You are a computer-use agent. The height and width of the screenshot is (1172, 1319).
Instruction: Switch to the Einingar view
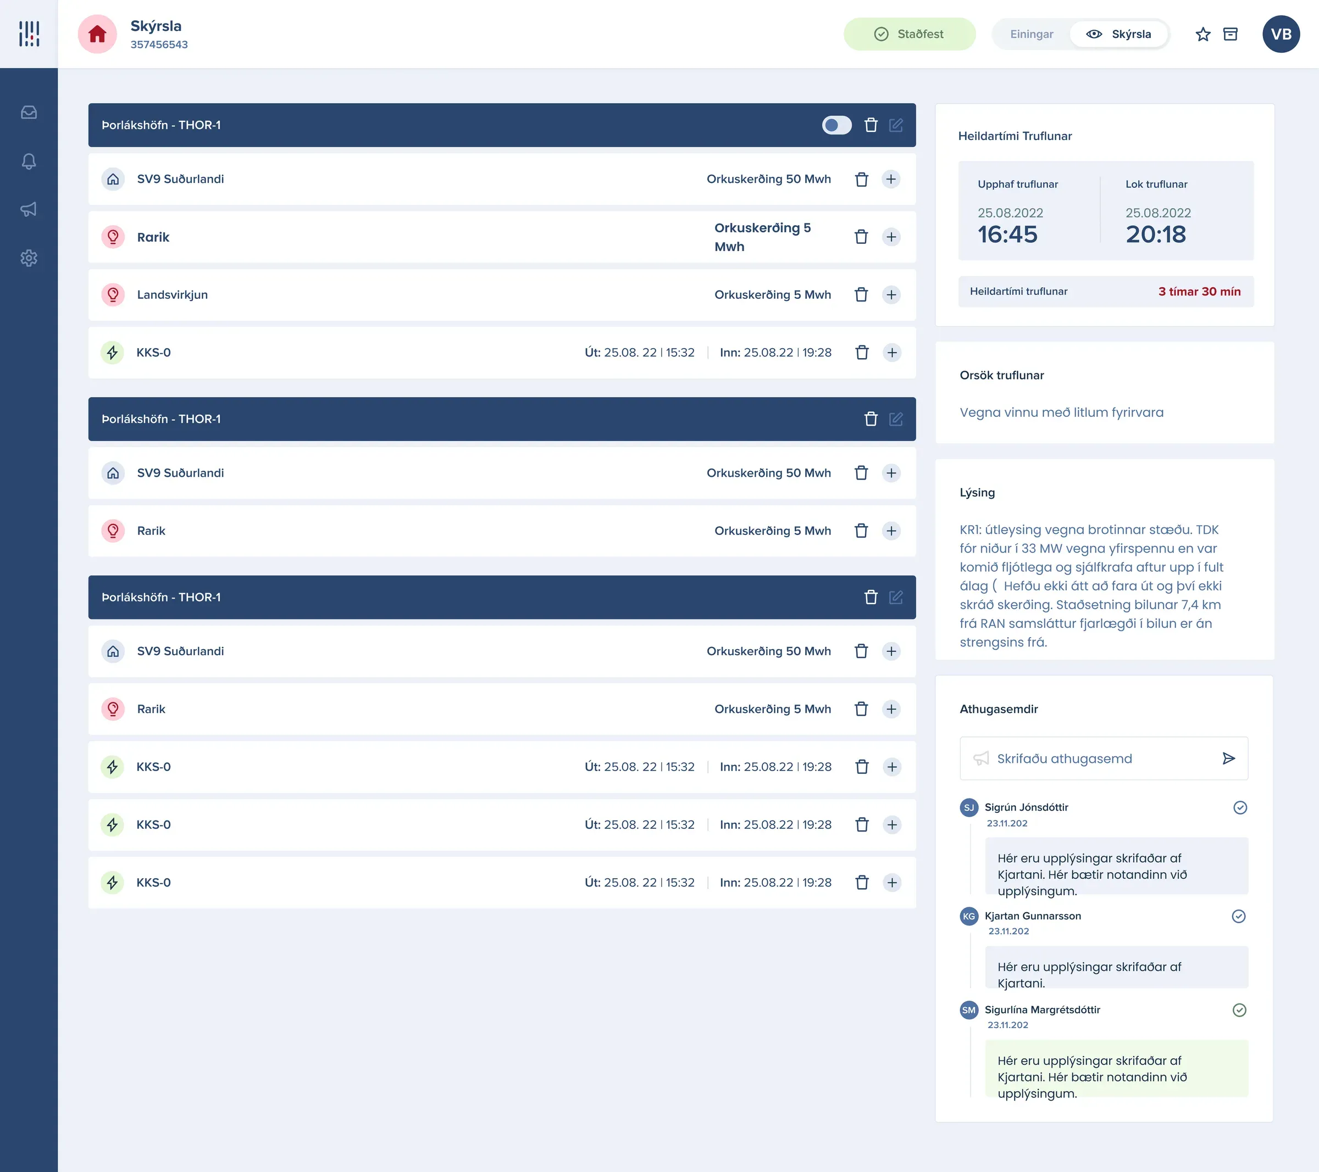click(1031, 34)
